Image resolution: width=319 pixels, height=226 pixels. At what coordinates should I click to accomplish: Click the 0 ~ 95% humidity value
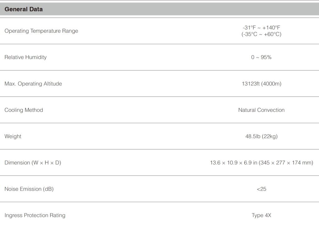click(x=261, y=57)
